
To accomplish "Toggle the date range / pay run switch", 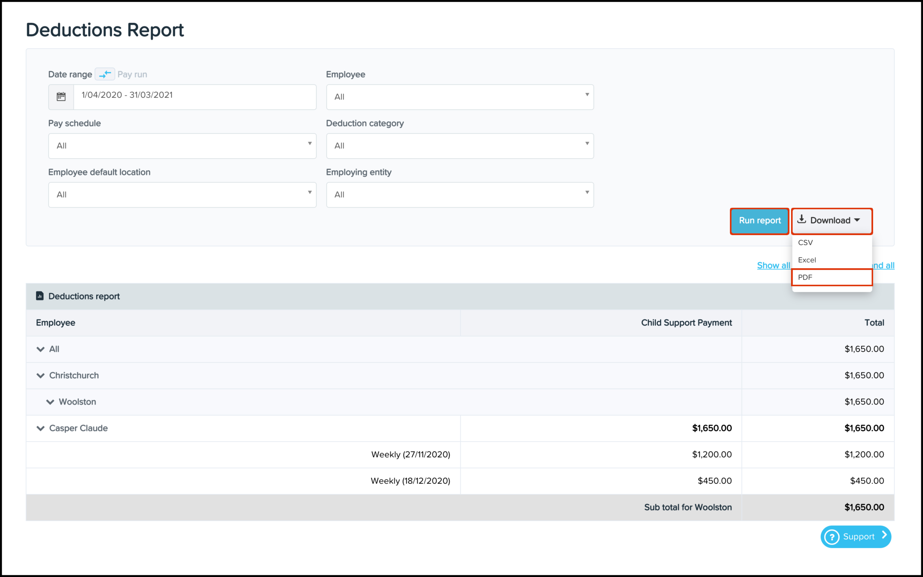I will (105, 74).
